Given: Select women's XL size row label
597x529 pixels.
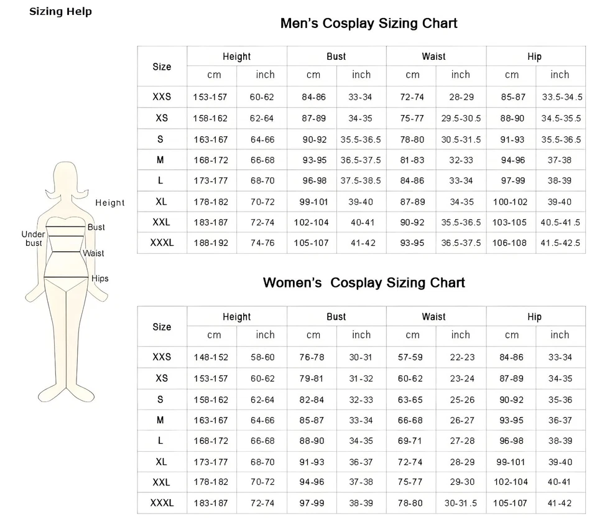Looking at the screenshot, I should coord(161,462).
